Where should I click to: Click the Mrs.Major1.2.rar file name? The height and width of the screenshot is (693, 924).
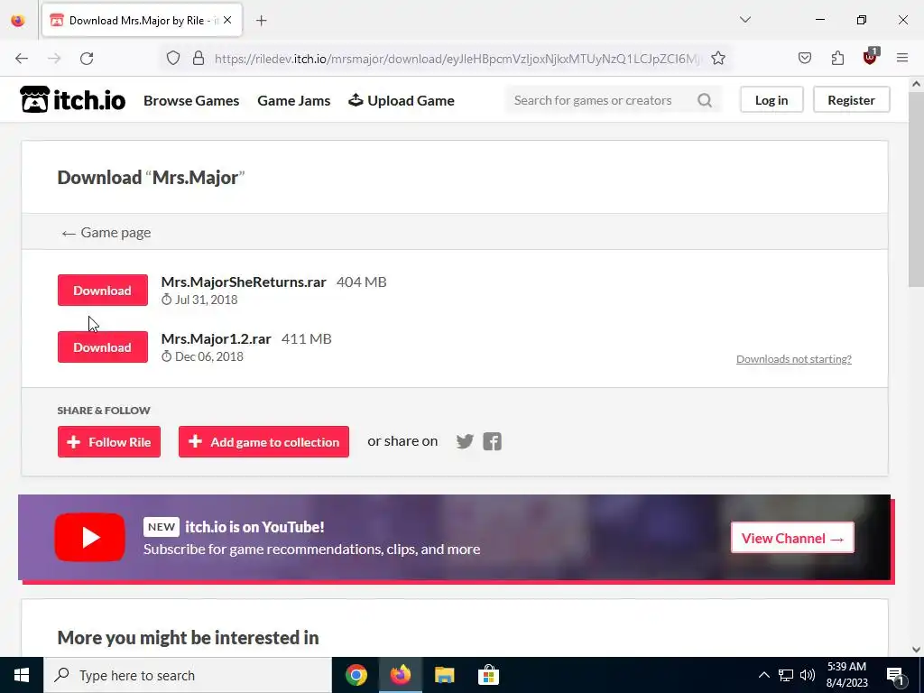217,339
